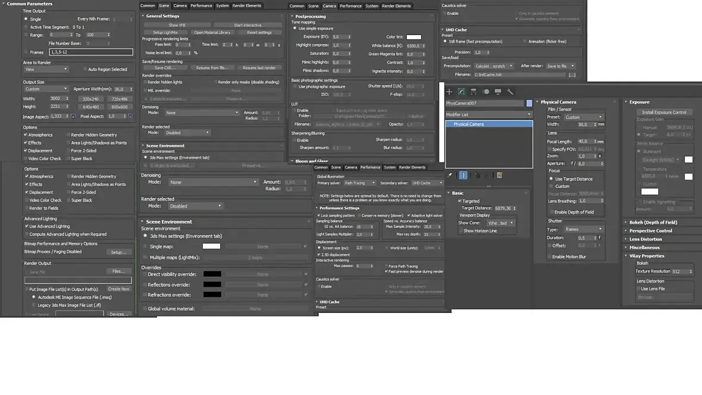
Task: Select Autodesk ME Image Sequence File radio
Action: click(33, 297)
